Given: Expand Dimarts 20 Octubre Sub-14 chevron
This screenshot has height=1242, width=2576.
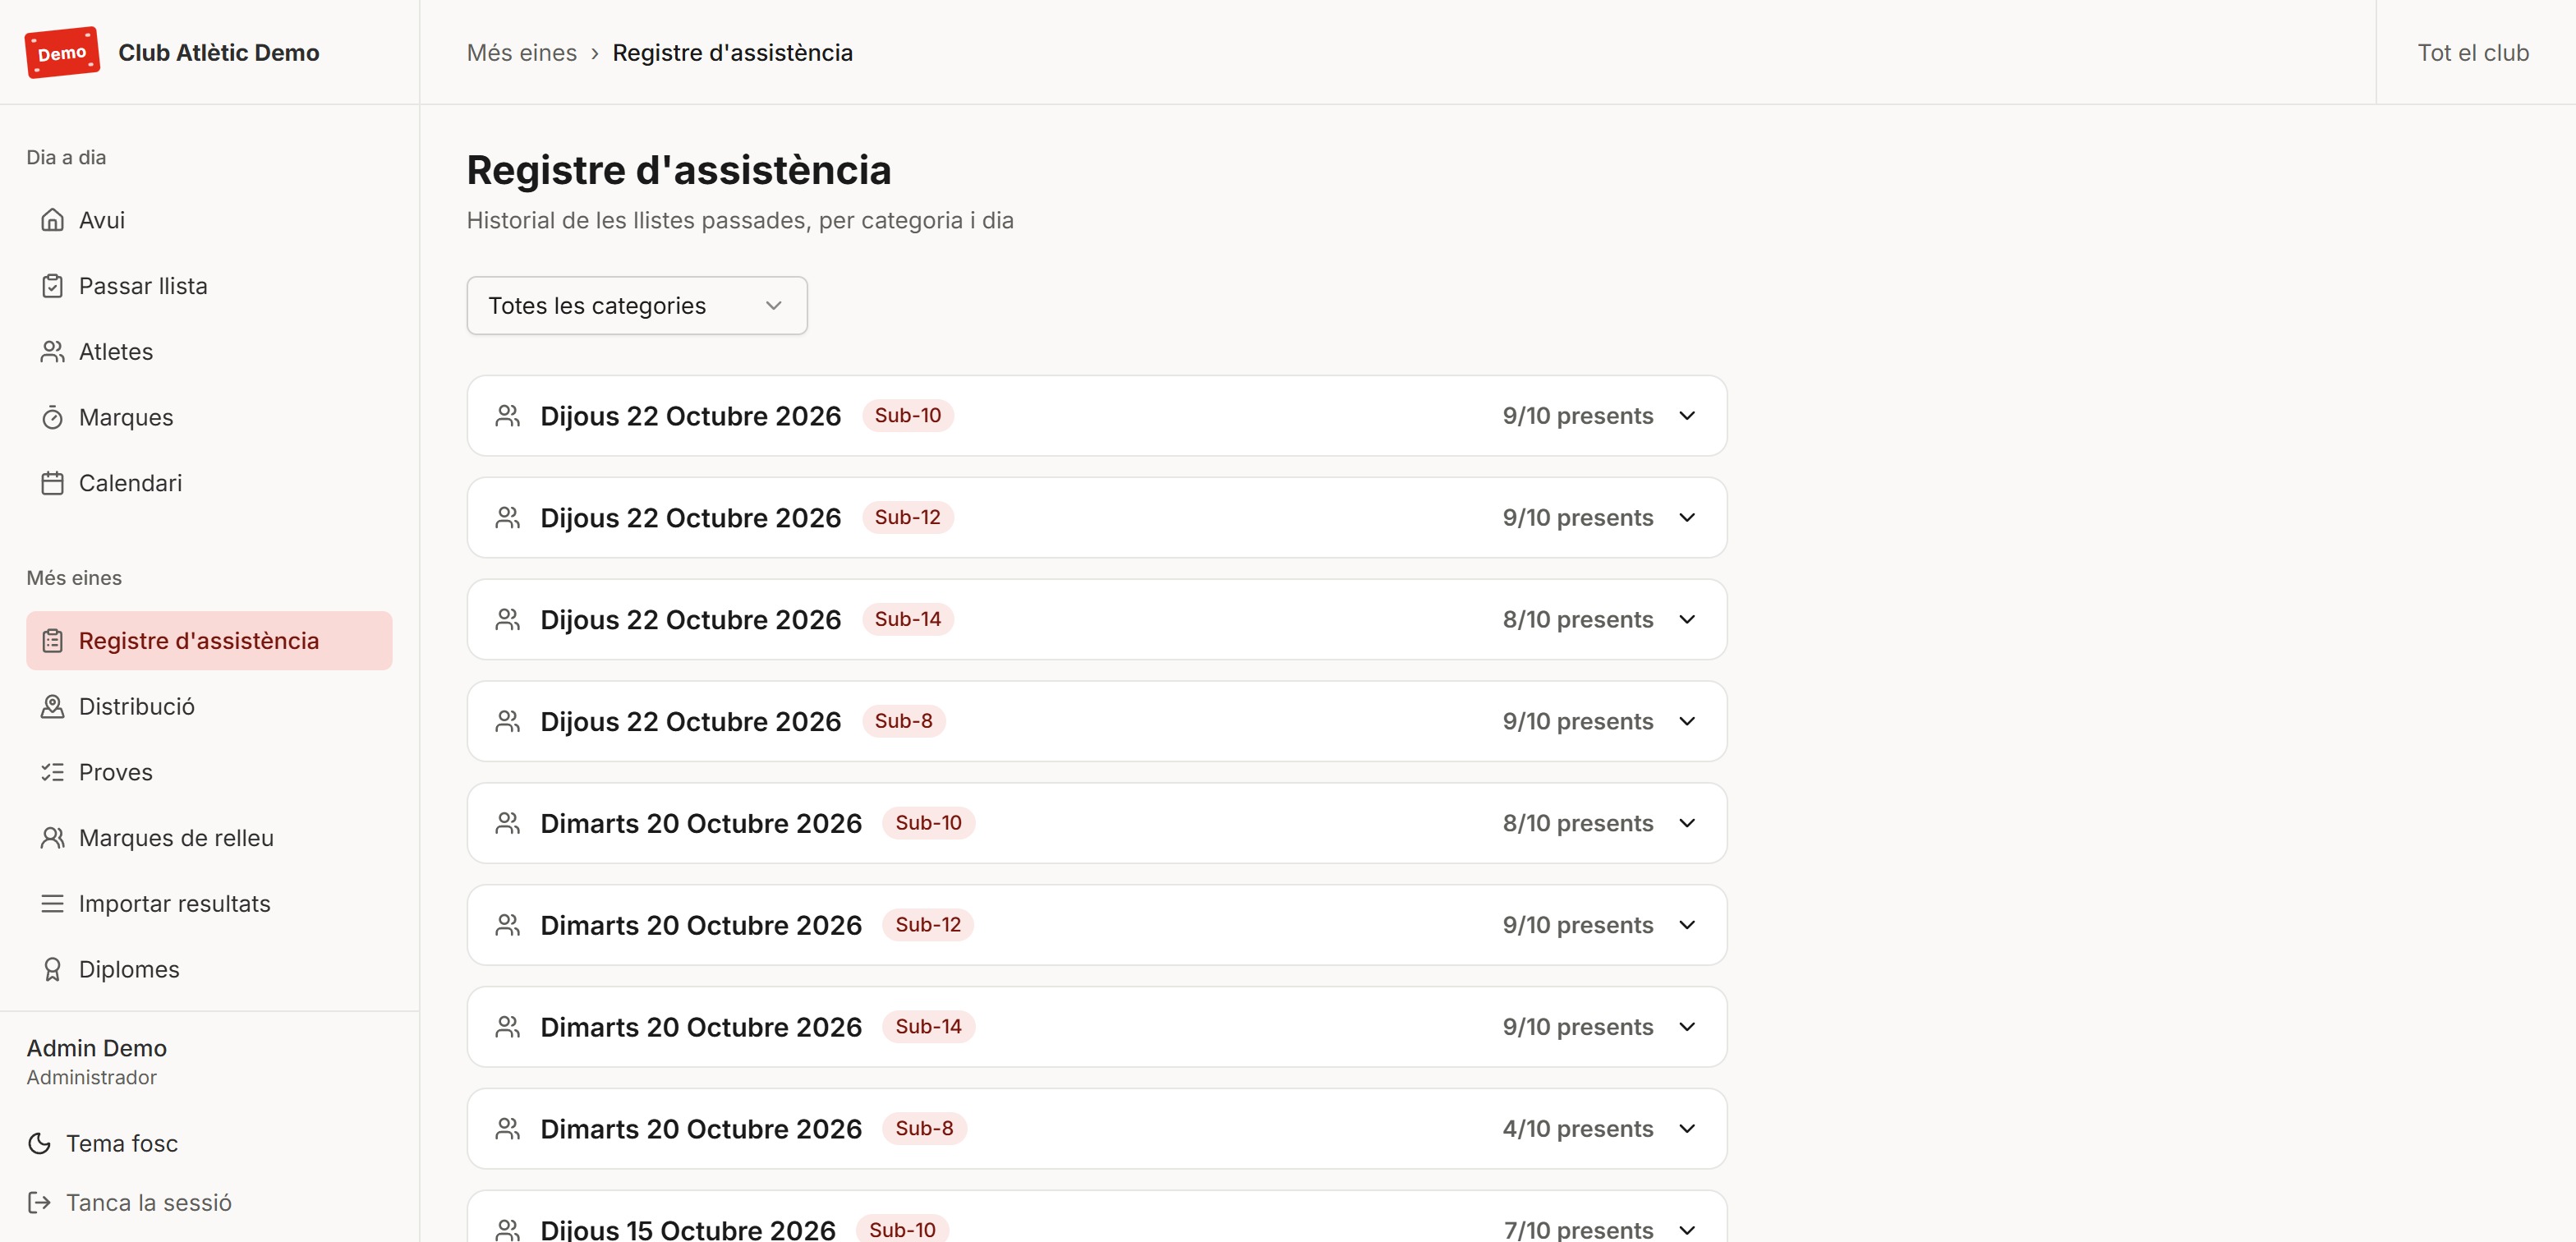Looking at the screenshot, I should (x=1687, y=1027).
